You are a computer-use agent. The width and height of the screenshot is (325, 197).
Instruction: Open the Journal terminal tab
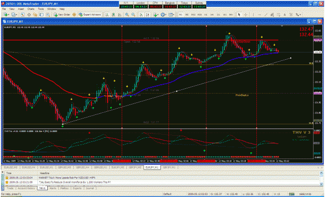90,188
